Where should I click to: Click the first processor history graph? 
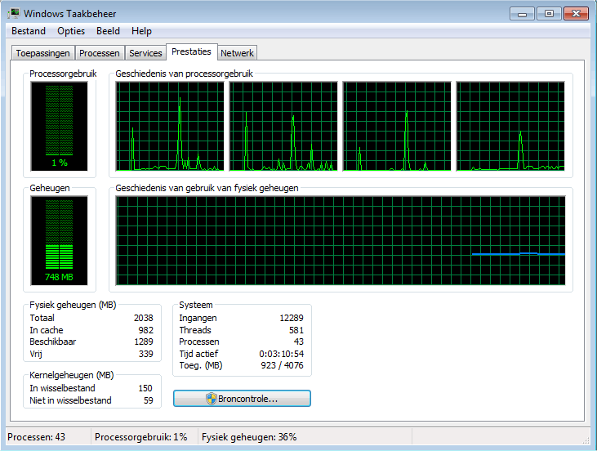(170, 126)
